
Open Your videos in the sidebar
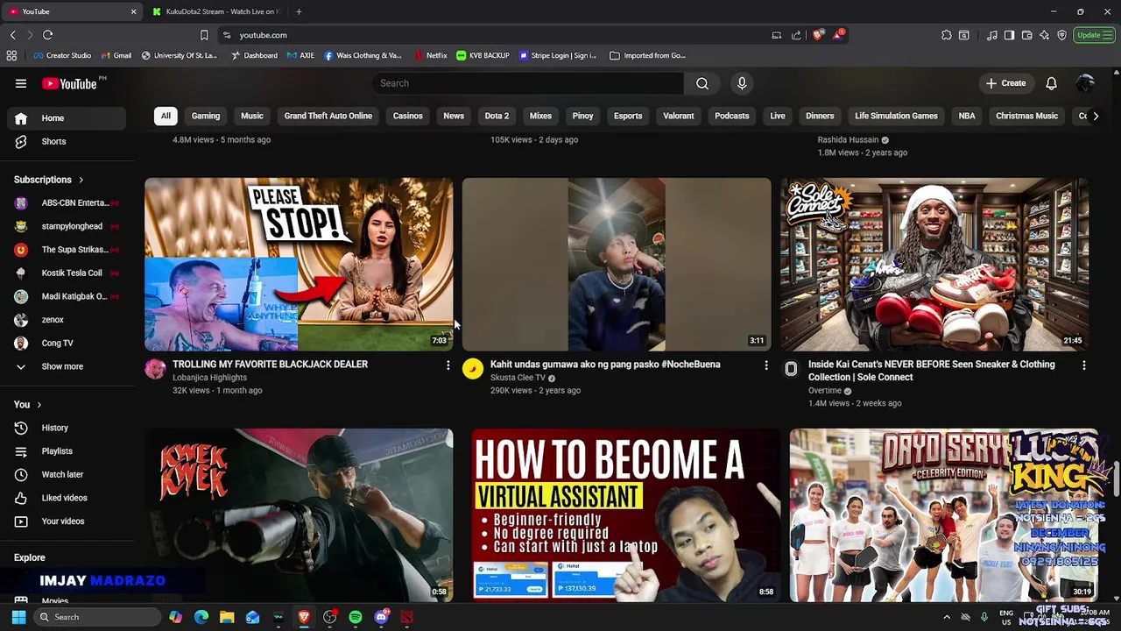[x=67, y=521]
